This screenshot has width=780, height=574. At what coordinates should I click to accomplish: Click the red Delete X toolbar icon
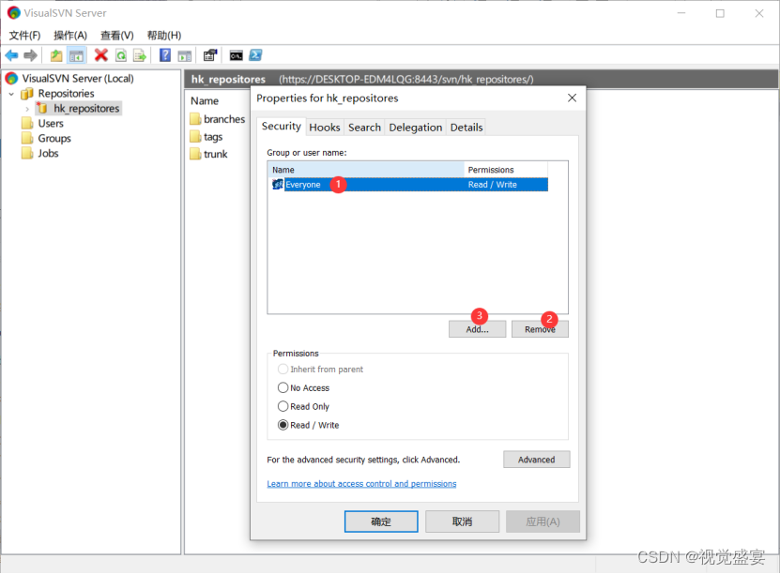(x=101, y=55)
